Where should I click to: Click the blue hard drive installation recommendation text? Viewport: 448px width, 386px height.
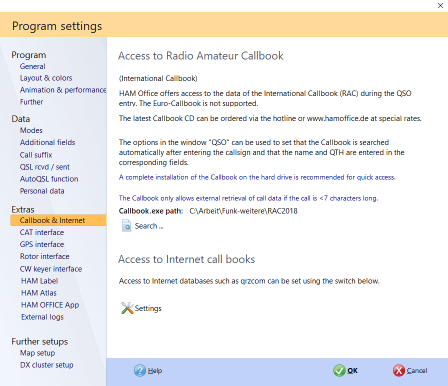(257, 177)
